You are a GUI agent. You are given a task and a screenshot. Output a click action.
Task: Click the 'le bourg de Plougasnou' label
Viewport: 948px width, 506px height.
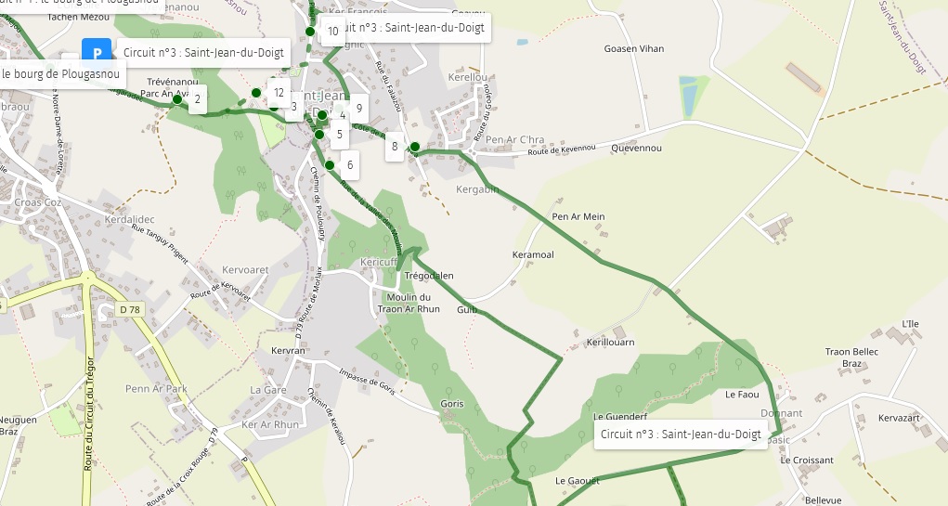pyautogui.click(x=61, y=74)
